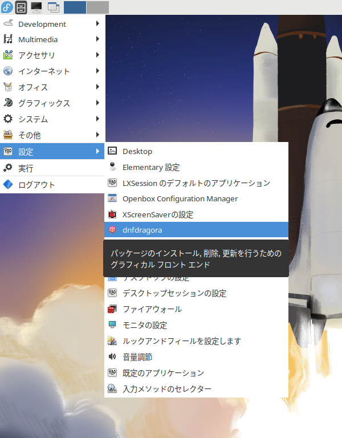This screenshot has width=342, height=438.
Task: Switch to the second gray workspace
Action: pyautogui.click(x=97, y=7)
